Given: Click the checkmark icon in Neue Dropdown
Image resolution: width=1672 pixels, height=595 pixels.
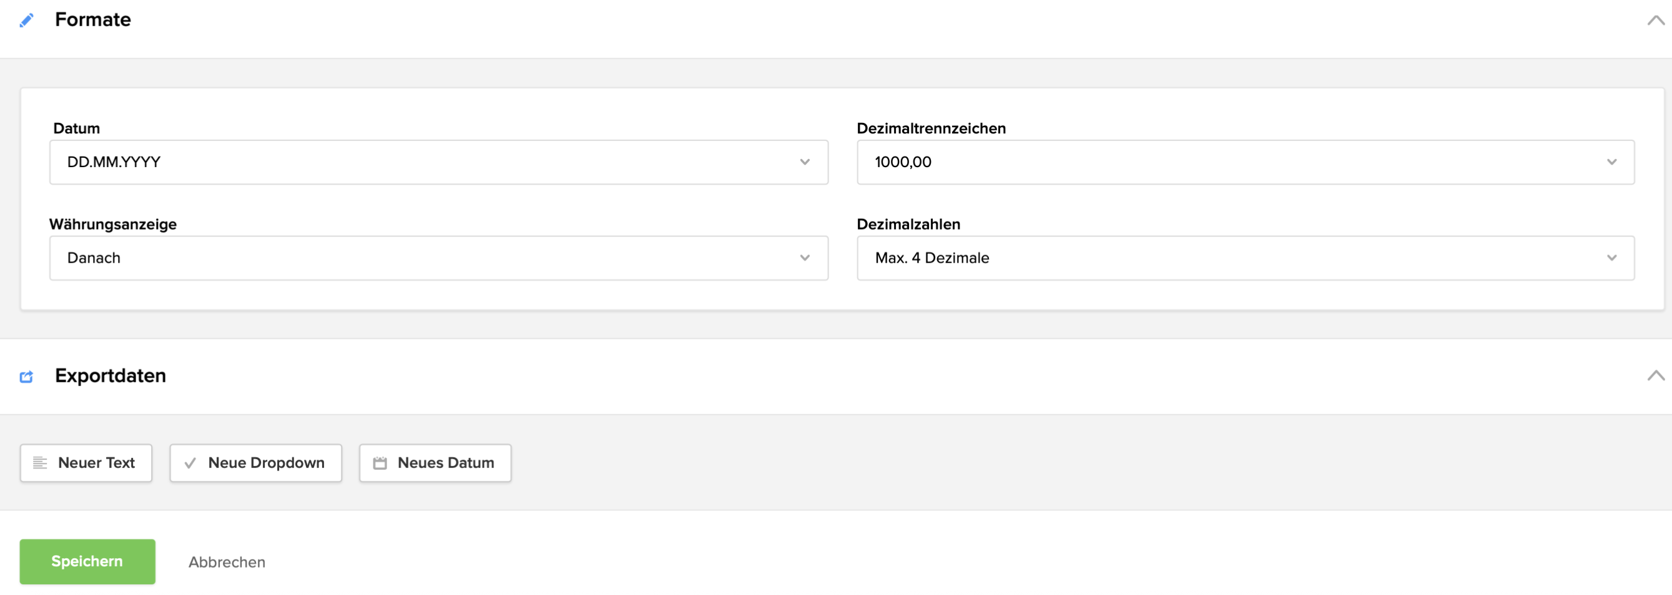Looking at the screenshot, I should coord(190,463).
